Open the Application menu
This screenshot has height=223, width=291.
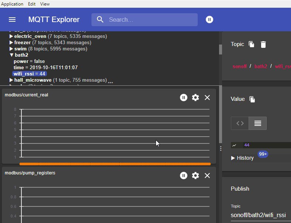click(x=12, y=4)
